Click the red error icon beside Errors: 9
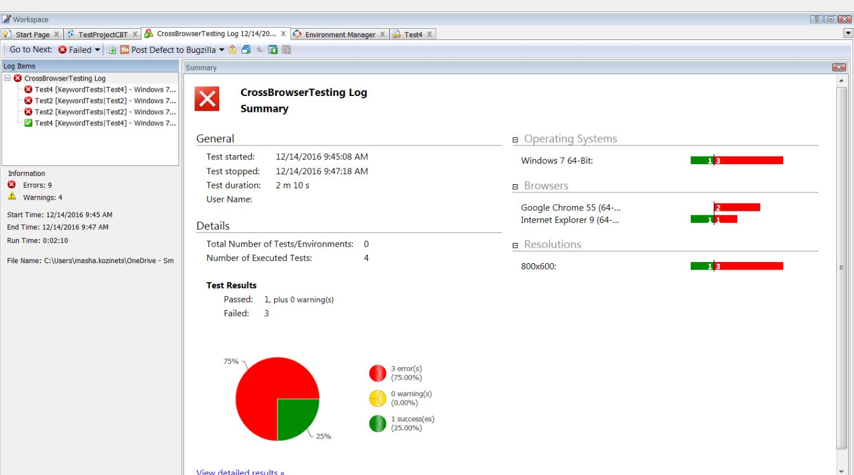Viewport: 854px width, 475px height. [12, 184]
